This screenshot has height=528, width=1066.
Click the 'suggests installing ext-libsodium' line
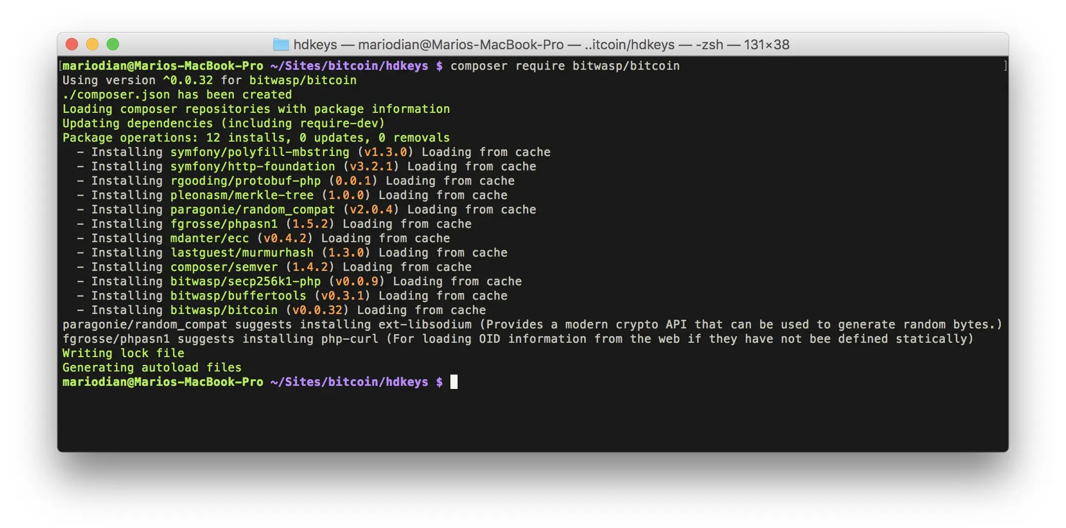point(532,324)
